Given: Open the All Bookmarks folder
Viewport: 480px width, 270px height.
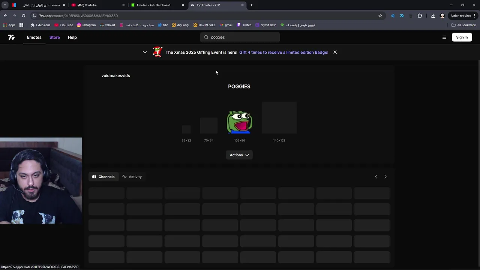Looking at the screenshot, I should (x=464, y=25).
